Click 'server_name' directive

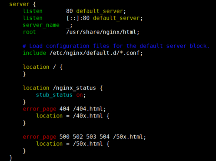41,25
